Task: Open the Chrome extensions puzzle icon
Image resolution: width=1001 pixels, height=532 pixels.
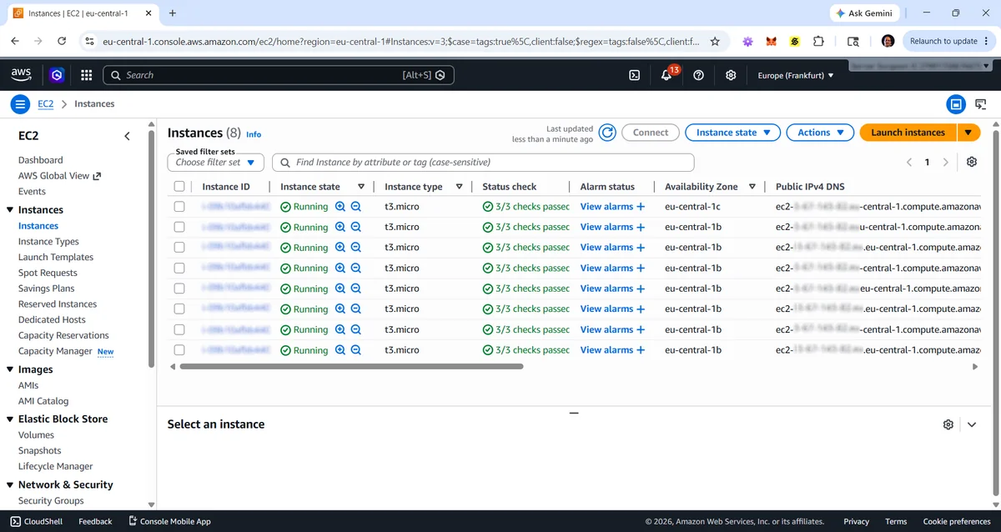Action: click(x=818, y=41)
